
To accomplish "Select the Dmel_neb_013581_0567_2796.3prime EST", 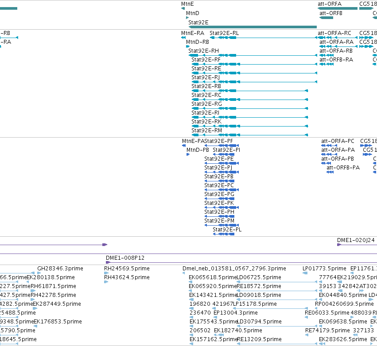I will [184, 273].
